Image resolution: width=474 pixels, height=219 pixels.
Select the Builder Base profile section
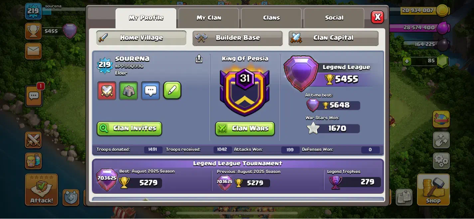tap(237, 38)
